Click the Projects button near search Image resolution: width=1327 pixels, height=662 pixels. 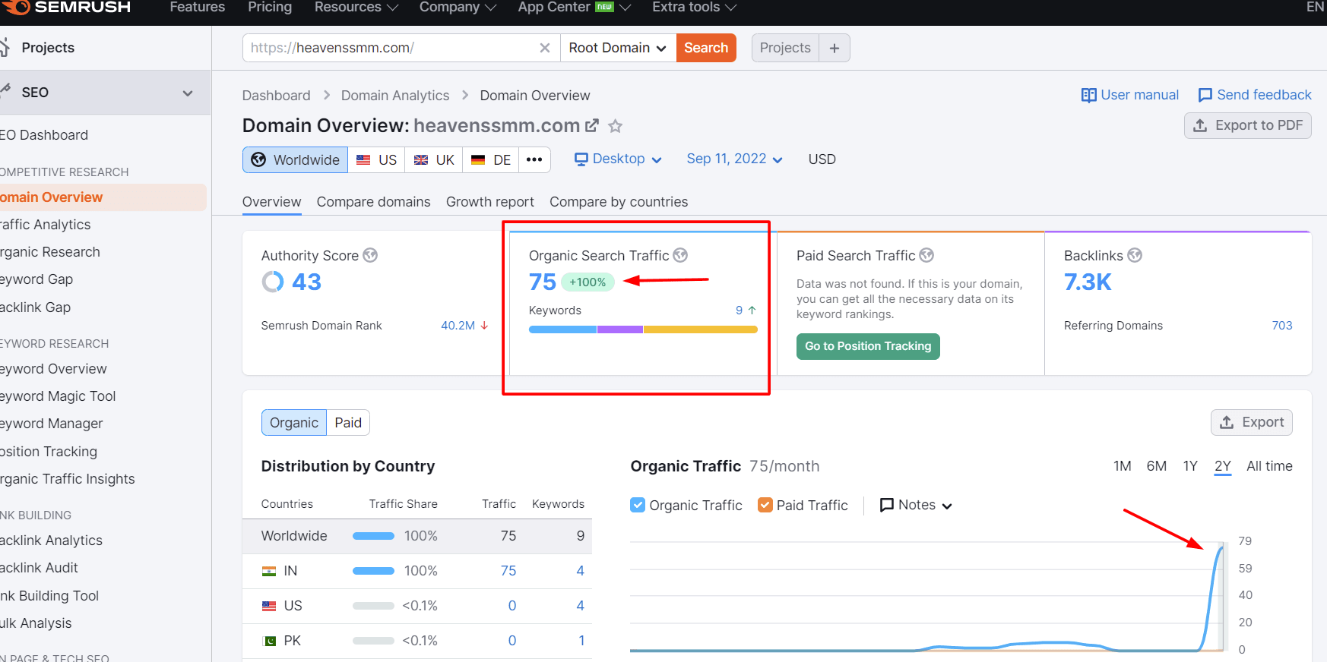pos(785,48)
